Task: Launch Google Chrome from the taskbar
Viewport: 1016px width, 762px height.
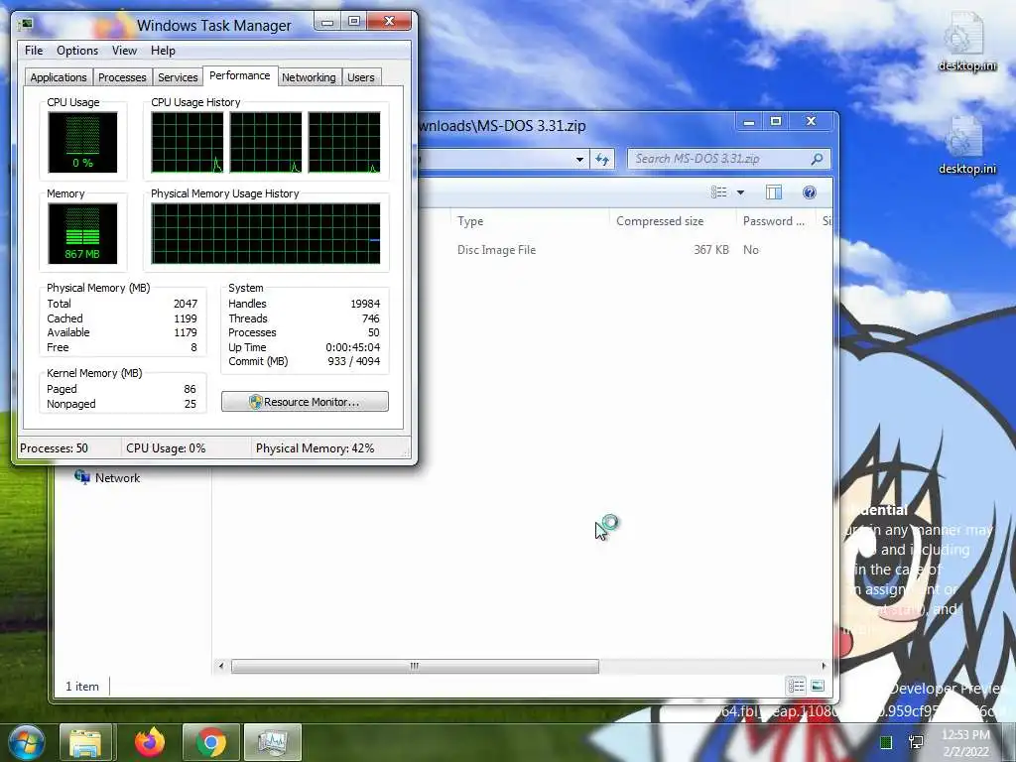Action: click(x=211, y=742)
